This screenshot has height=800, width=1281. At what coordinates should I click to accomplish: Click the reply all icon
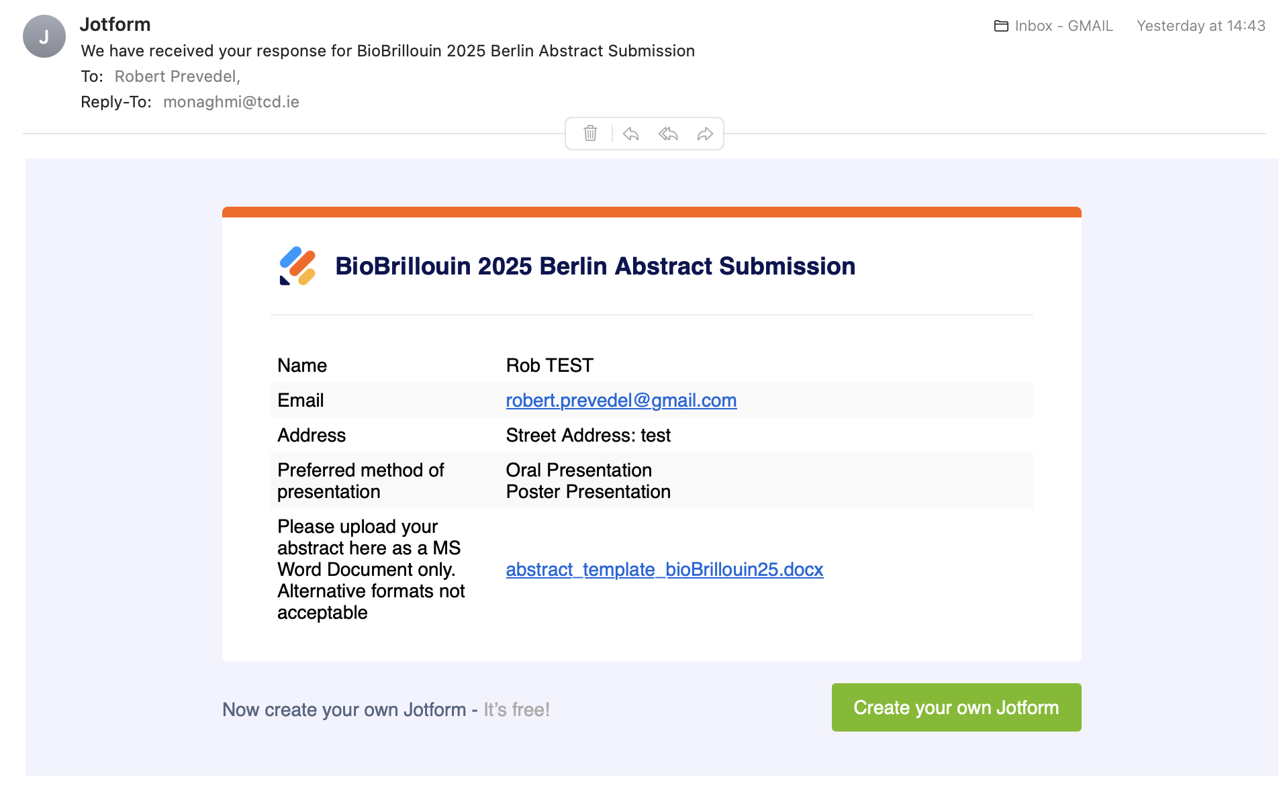(668, 134)
